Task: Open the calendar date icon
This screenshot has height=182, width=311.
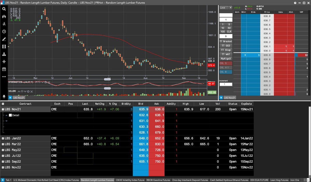Action: point(4,69)
